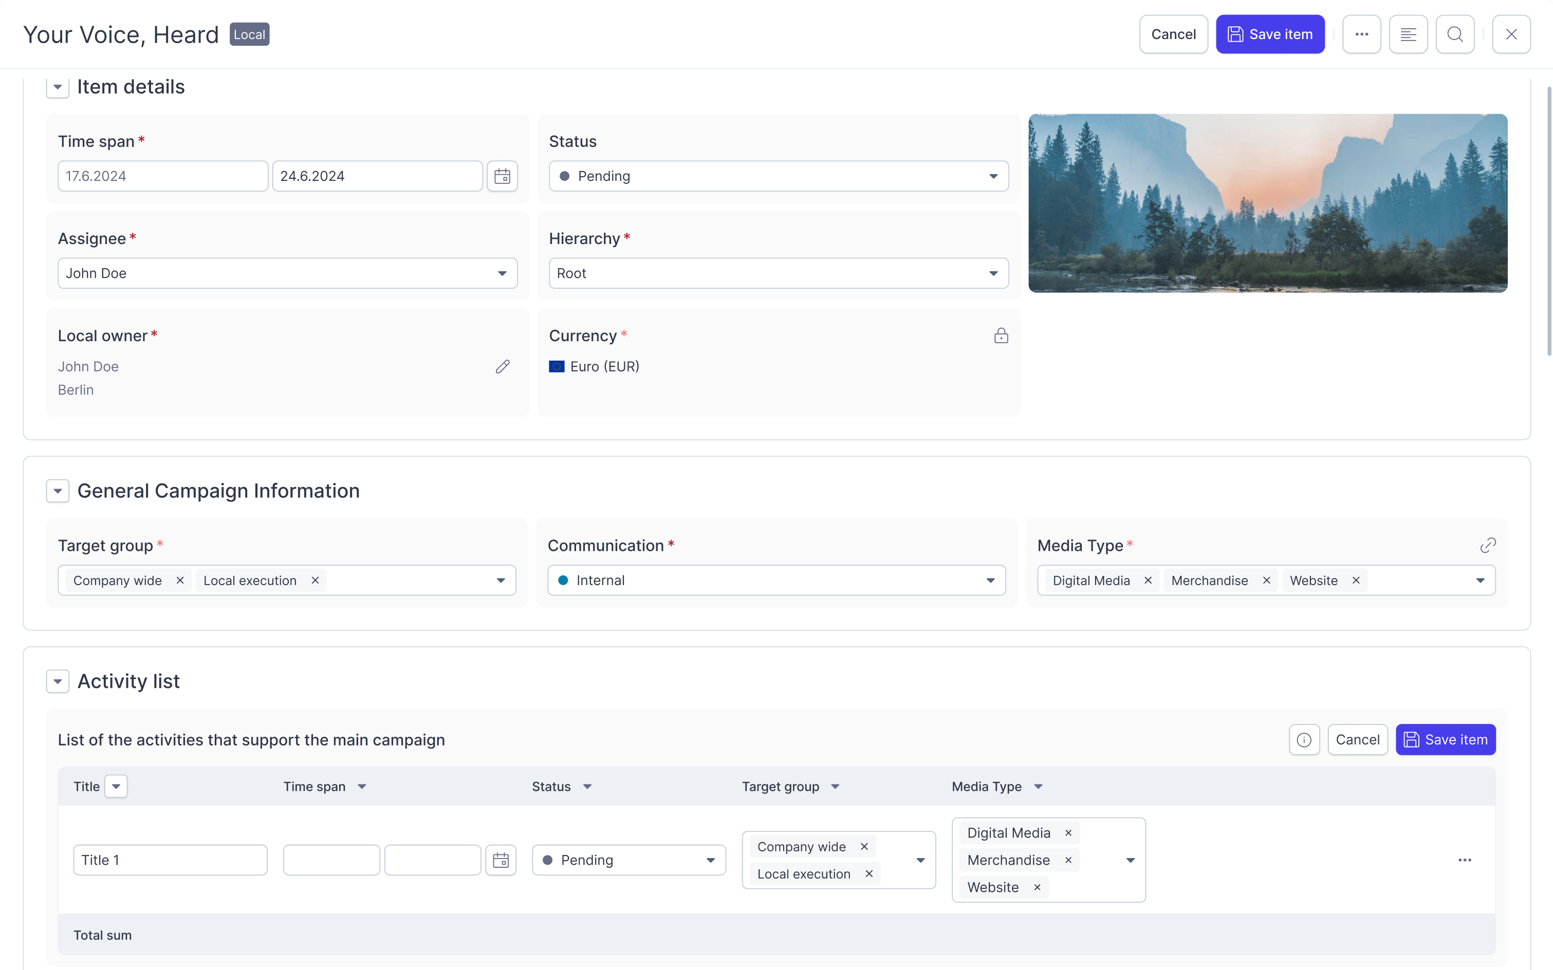Remove Local execution tag in Target group field
This screenshot has height=970, width=1553.
[315, 581]
